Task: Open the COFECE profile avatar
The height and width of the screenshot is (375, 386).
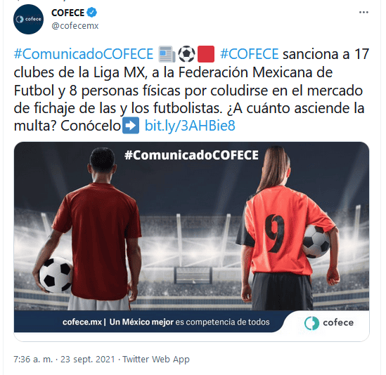Action: click(x=28, y=19)
